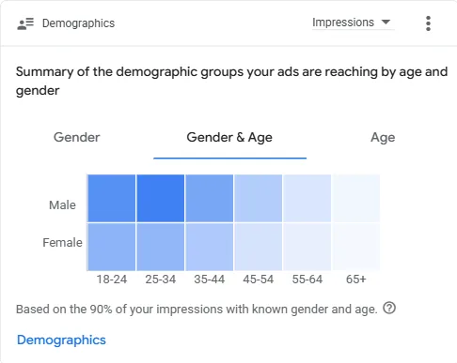Open the blue Demographics link
This screenshot has width=457, height=363.
[61, 340]
